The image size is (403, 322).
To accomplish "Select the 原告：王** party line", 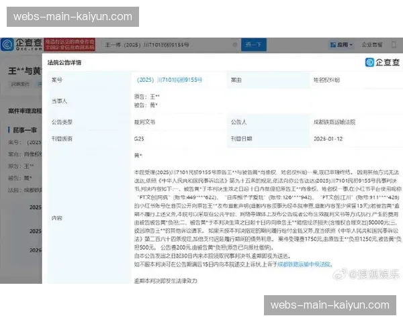I will (x=146, y=97).
